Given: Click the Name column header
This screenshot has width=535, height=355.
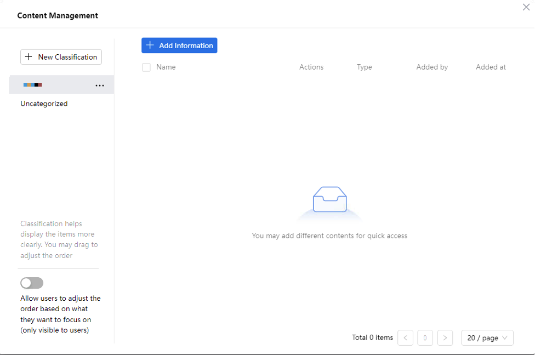Looking at the screenshot, I should 166,67.
